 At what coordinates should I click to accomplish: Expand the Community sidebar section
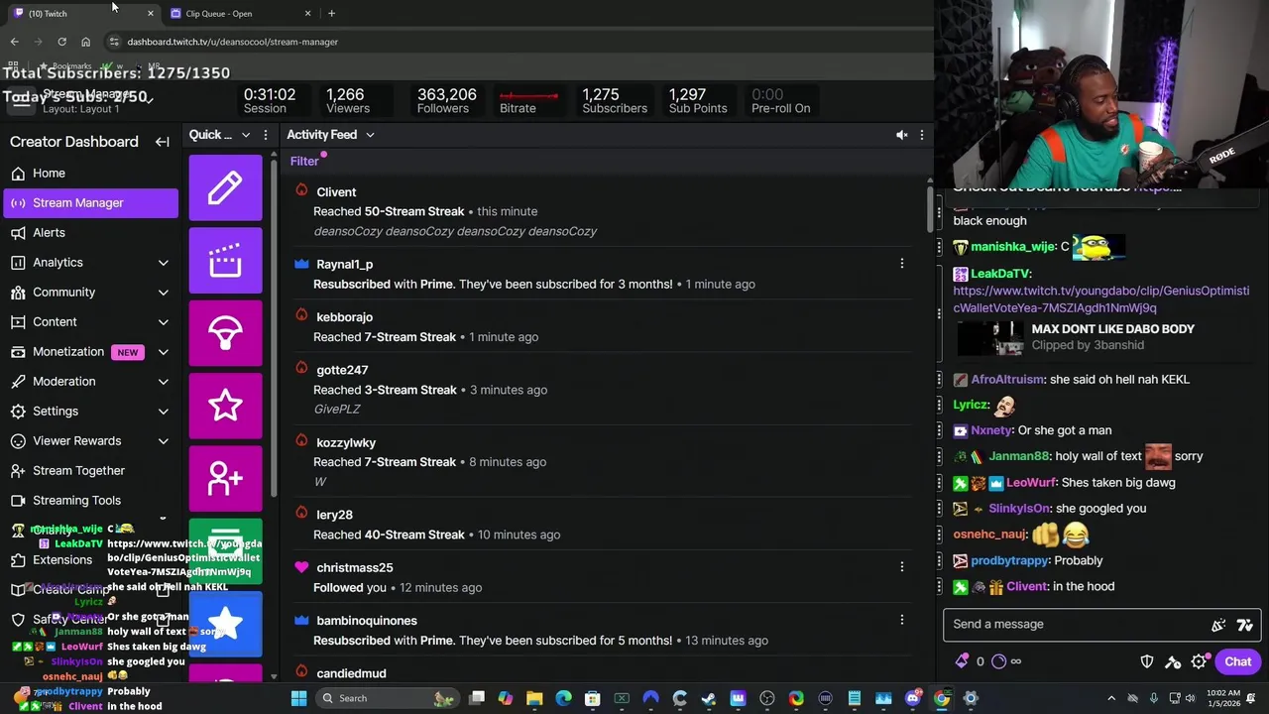point(163,293)
